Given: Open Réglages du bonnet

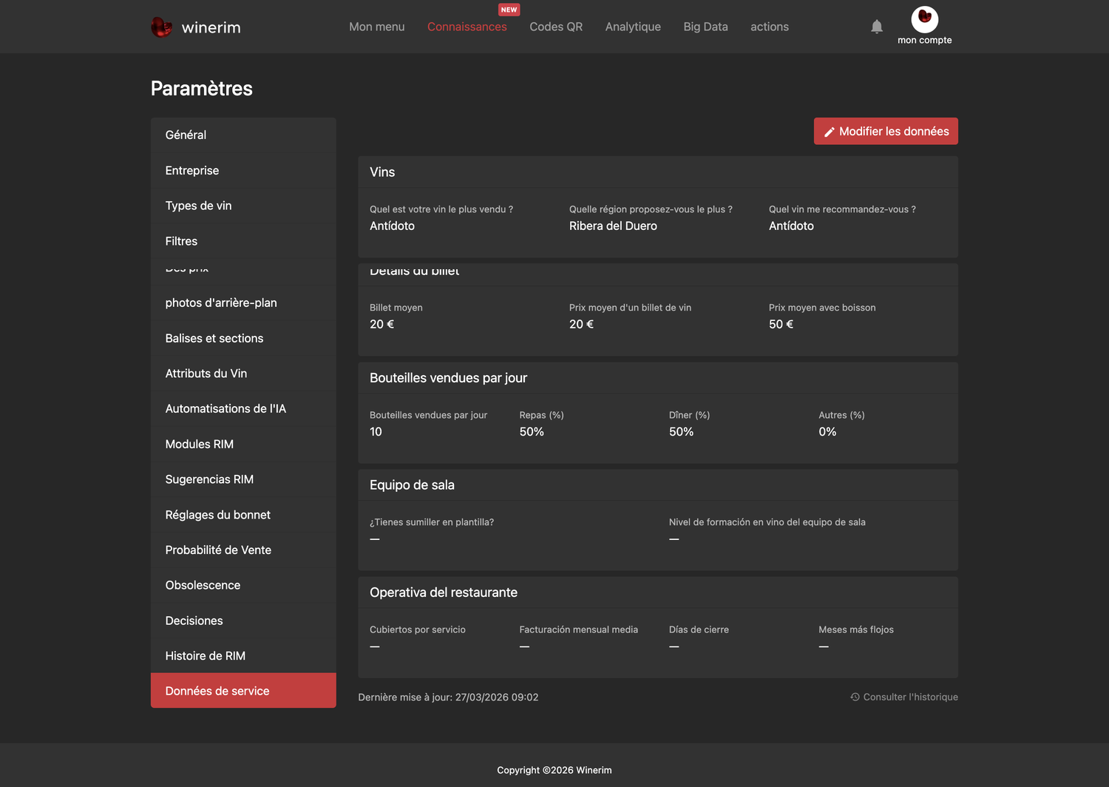Looking at the screenshot, I should [x=243, y=515].
